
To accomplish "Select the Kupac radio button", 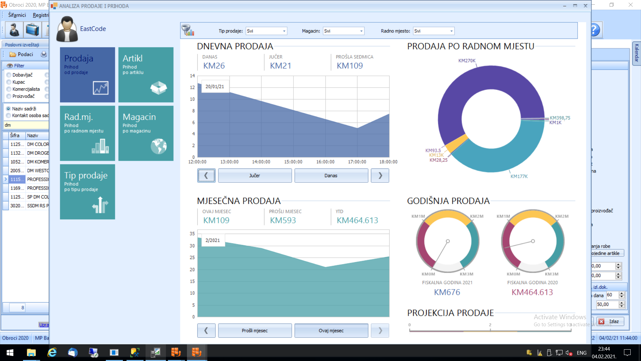I will pos(9,82).
